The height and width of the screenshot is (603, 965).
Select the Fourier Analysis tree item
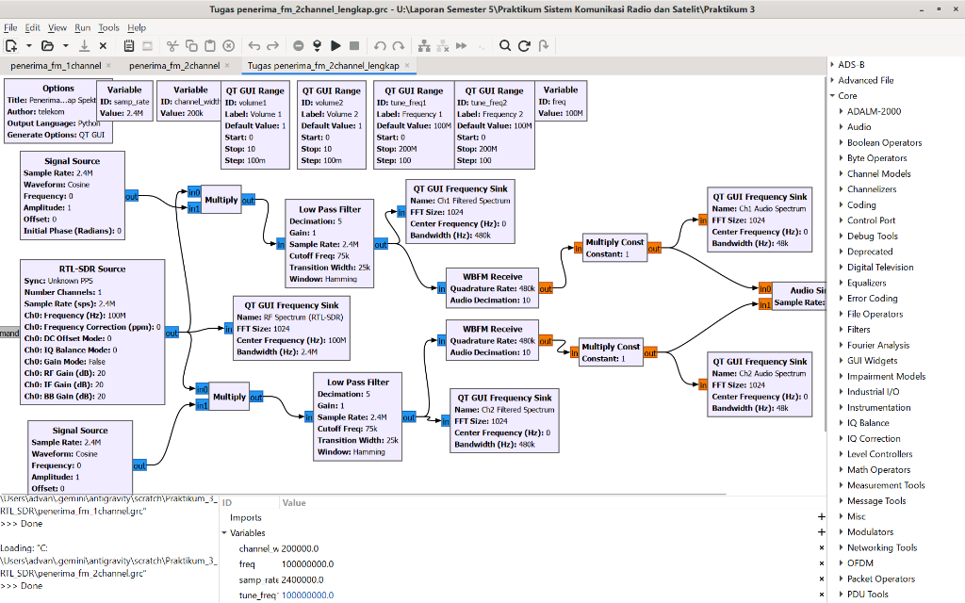(x=877, y=345)
